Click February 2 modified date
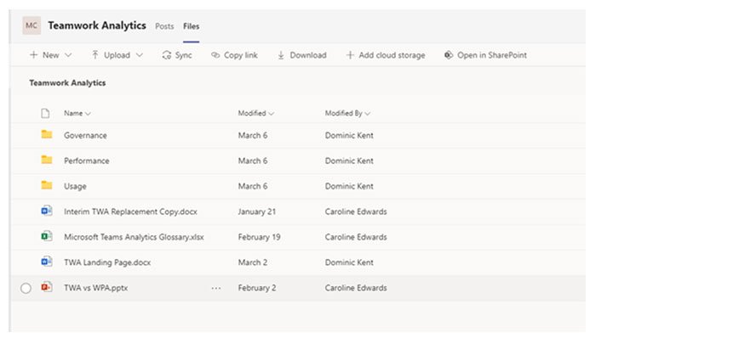Screen dimensions: 750x338 pos(257,288)
